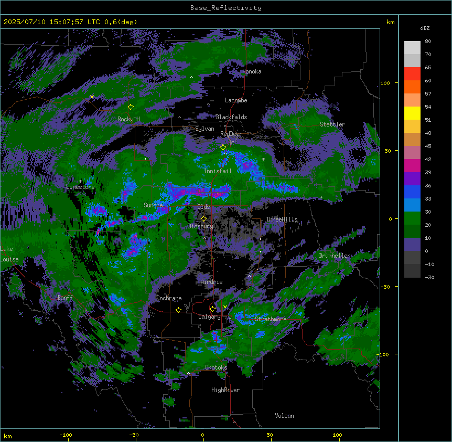Click the -100 tick on the horizontal km axis
This screenshot has width=452, height=442.
66,435
